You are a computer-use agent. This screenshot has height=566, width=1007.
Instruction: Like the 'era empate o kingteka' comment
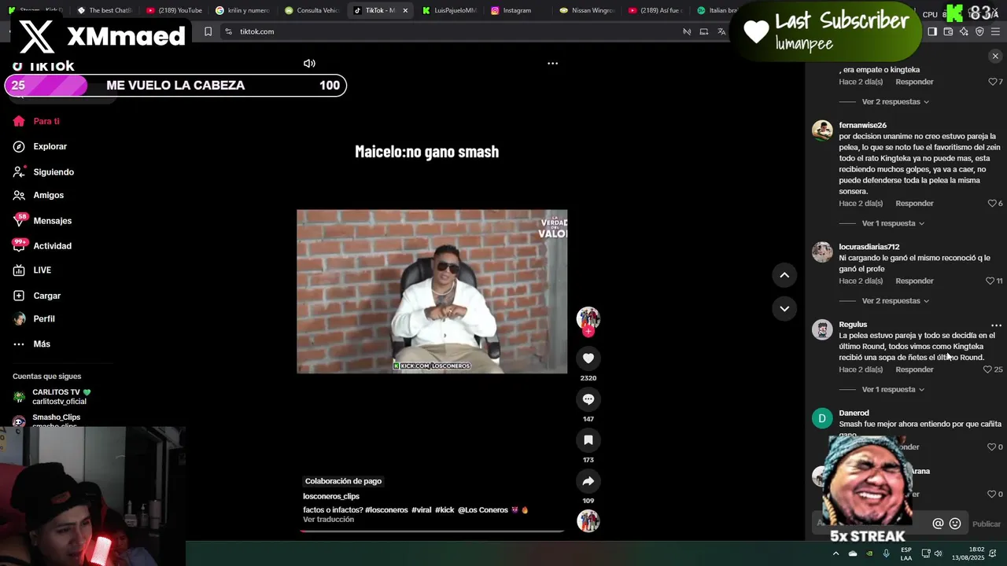coord(992,82)
